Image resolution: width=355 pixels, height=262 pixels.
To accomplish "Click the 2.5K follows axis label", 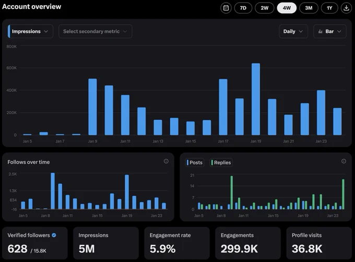I will pos(13,174).
